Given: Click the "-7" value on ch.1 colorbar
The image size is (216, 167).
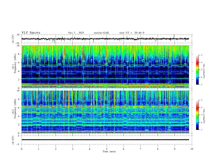Looking at the screenshot, I should 201,85.
